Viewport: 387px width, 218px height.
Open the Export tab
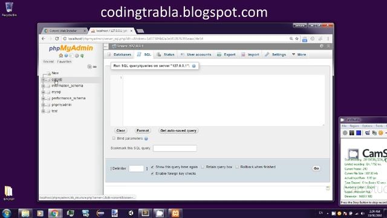pyautogui.click(x=226, y=54)
